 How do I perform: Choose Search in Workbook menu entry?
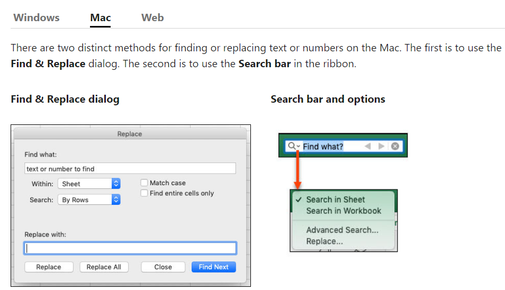click(x=344, y=211)
